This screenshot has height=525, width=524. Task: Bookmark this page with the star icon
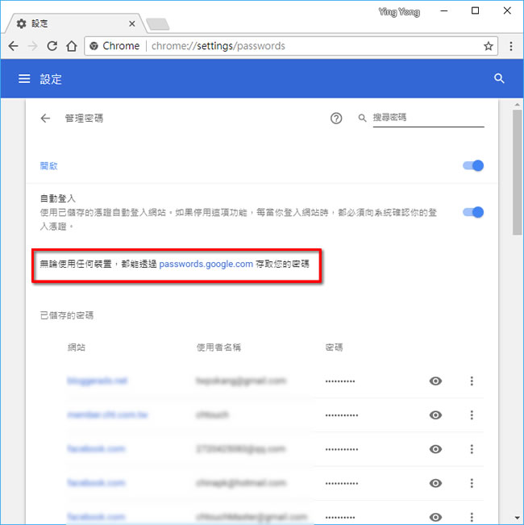click(x=489, y=46)
